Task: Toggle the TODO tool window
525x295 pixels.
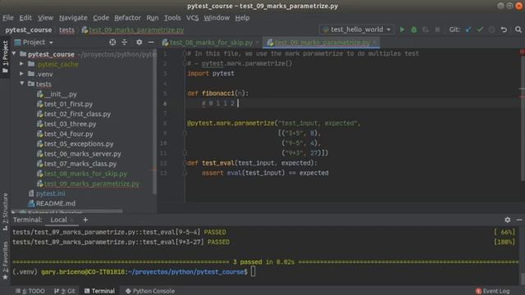Action: pos(30,291)
